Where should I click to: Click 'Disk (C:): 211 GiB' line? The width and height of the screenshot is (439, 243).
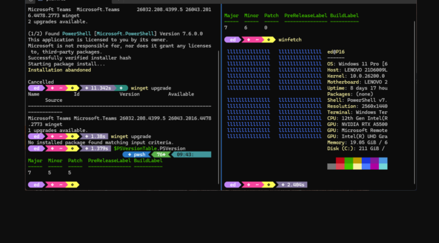[x=356, y=148]
